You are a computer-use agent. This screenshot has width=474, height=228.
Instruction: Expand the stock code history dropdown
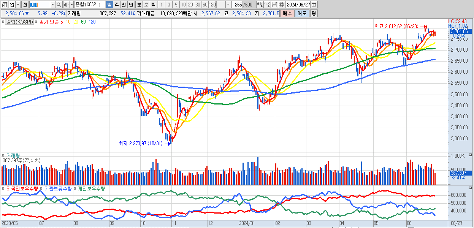pos(52,5)
